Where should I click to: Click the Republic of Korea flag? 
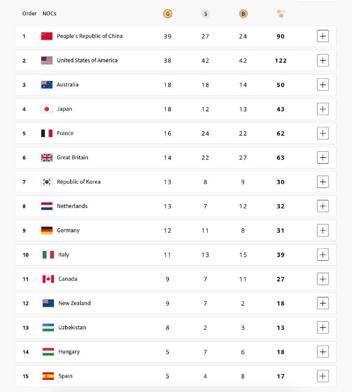coord(47,182)
